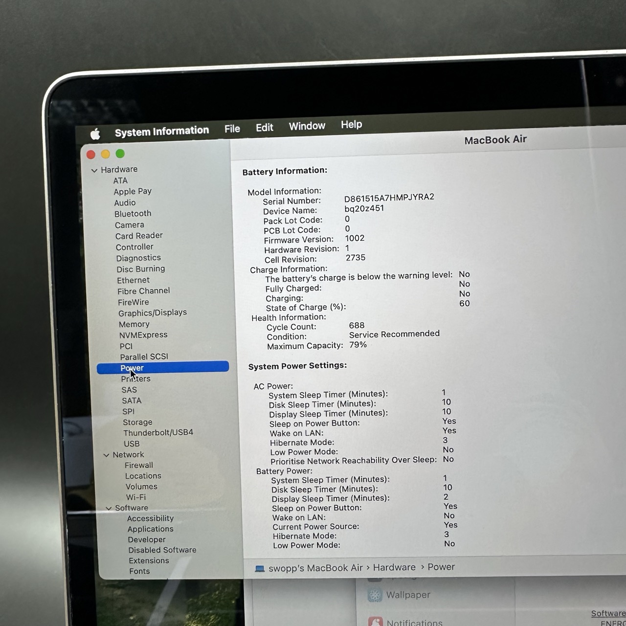The width and height of the screenshot is (626, 626).
Task: Select SATA in the sidebar
Action: point(132,401)
